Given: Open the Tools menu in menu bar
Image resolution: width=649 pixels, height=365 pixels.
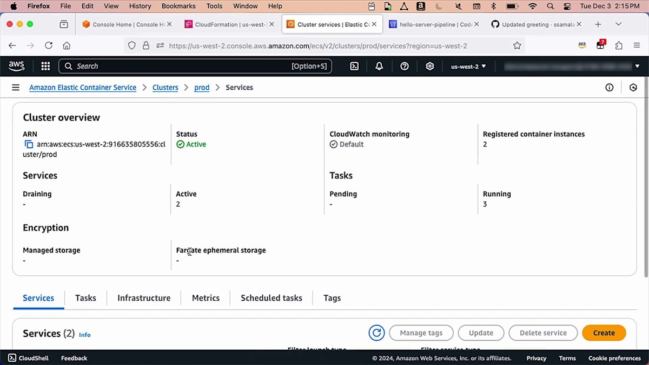Looking at the screenshot, I should point(214,6).
